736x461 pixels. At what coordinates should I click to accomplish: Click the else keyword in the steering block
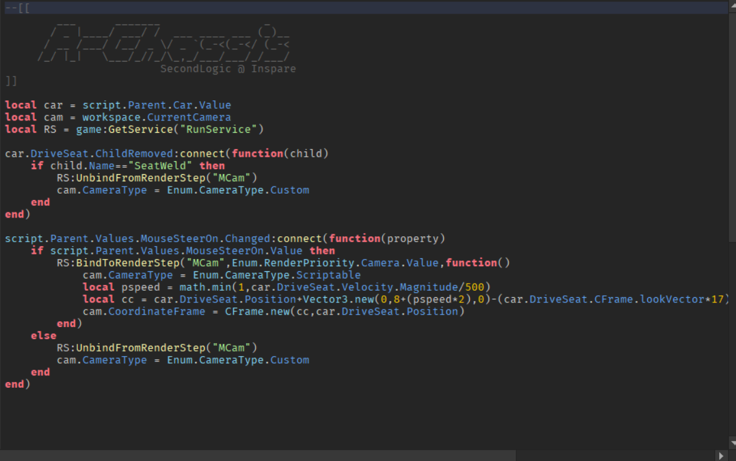43,335
